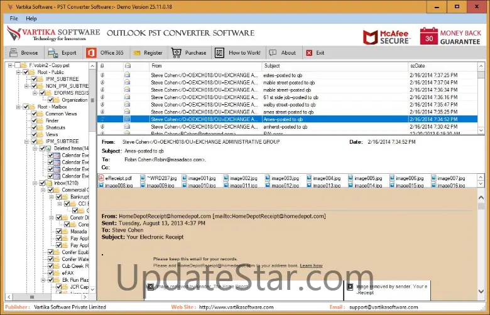The image size is (490, 315).
Task: Open the eReceipt.pdf attachment icon
Action: pos(101,178)
